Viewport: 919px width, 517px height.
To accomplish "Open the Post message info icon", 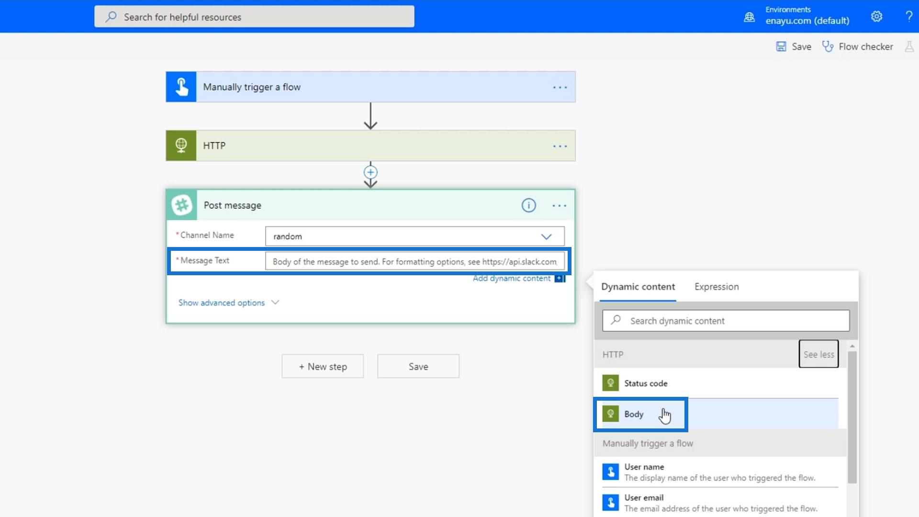I will tap(528, 205).
